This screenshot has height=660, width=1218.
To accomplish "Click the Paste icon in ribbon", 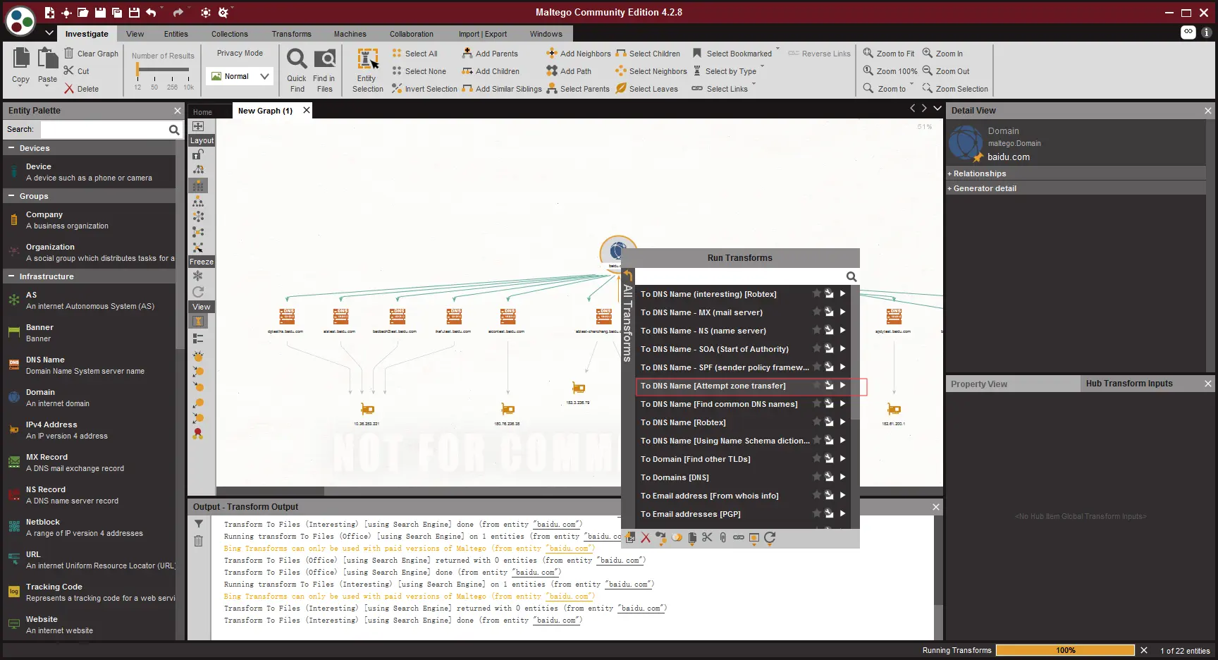I will click(47, 59).
